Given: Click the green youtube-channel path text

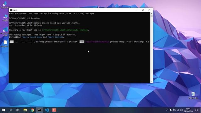Looking at the screenshot, I should (65, 30).
